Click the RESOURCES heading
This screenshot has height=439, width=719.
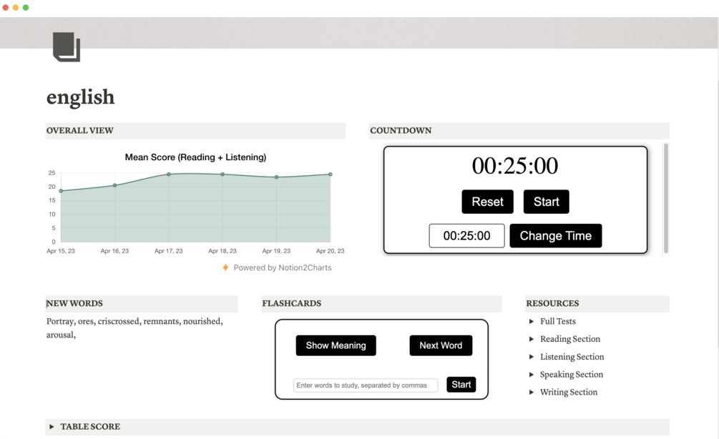tap(552, 303)
